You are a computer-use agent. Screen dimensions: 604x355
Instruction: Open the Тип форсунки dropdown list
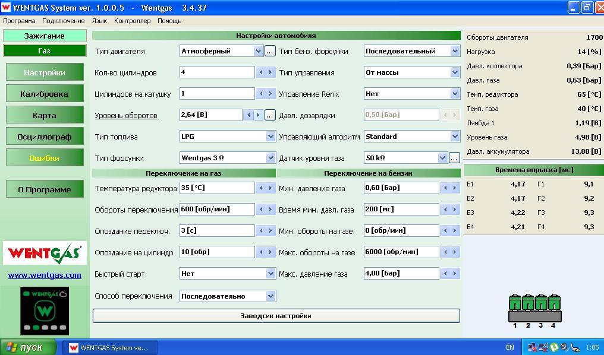[270, 158]
